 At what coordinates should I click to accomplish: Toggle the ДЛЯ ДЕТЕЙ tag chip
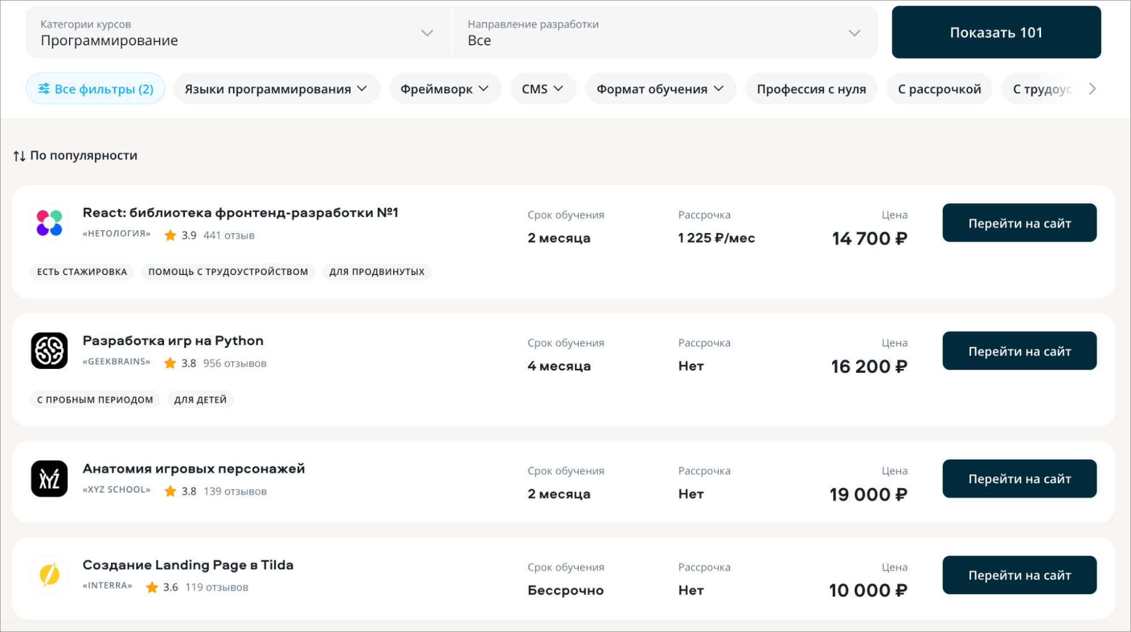pyautogui.click(x=200, y=400)
